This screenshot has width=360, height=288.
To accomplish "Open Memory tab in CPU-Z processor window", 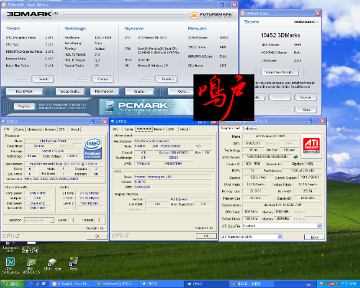I will pyautogui.click(x=50, y=129).
